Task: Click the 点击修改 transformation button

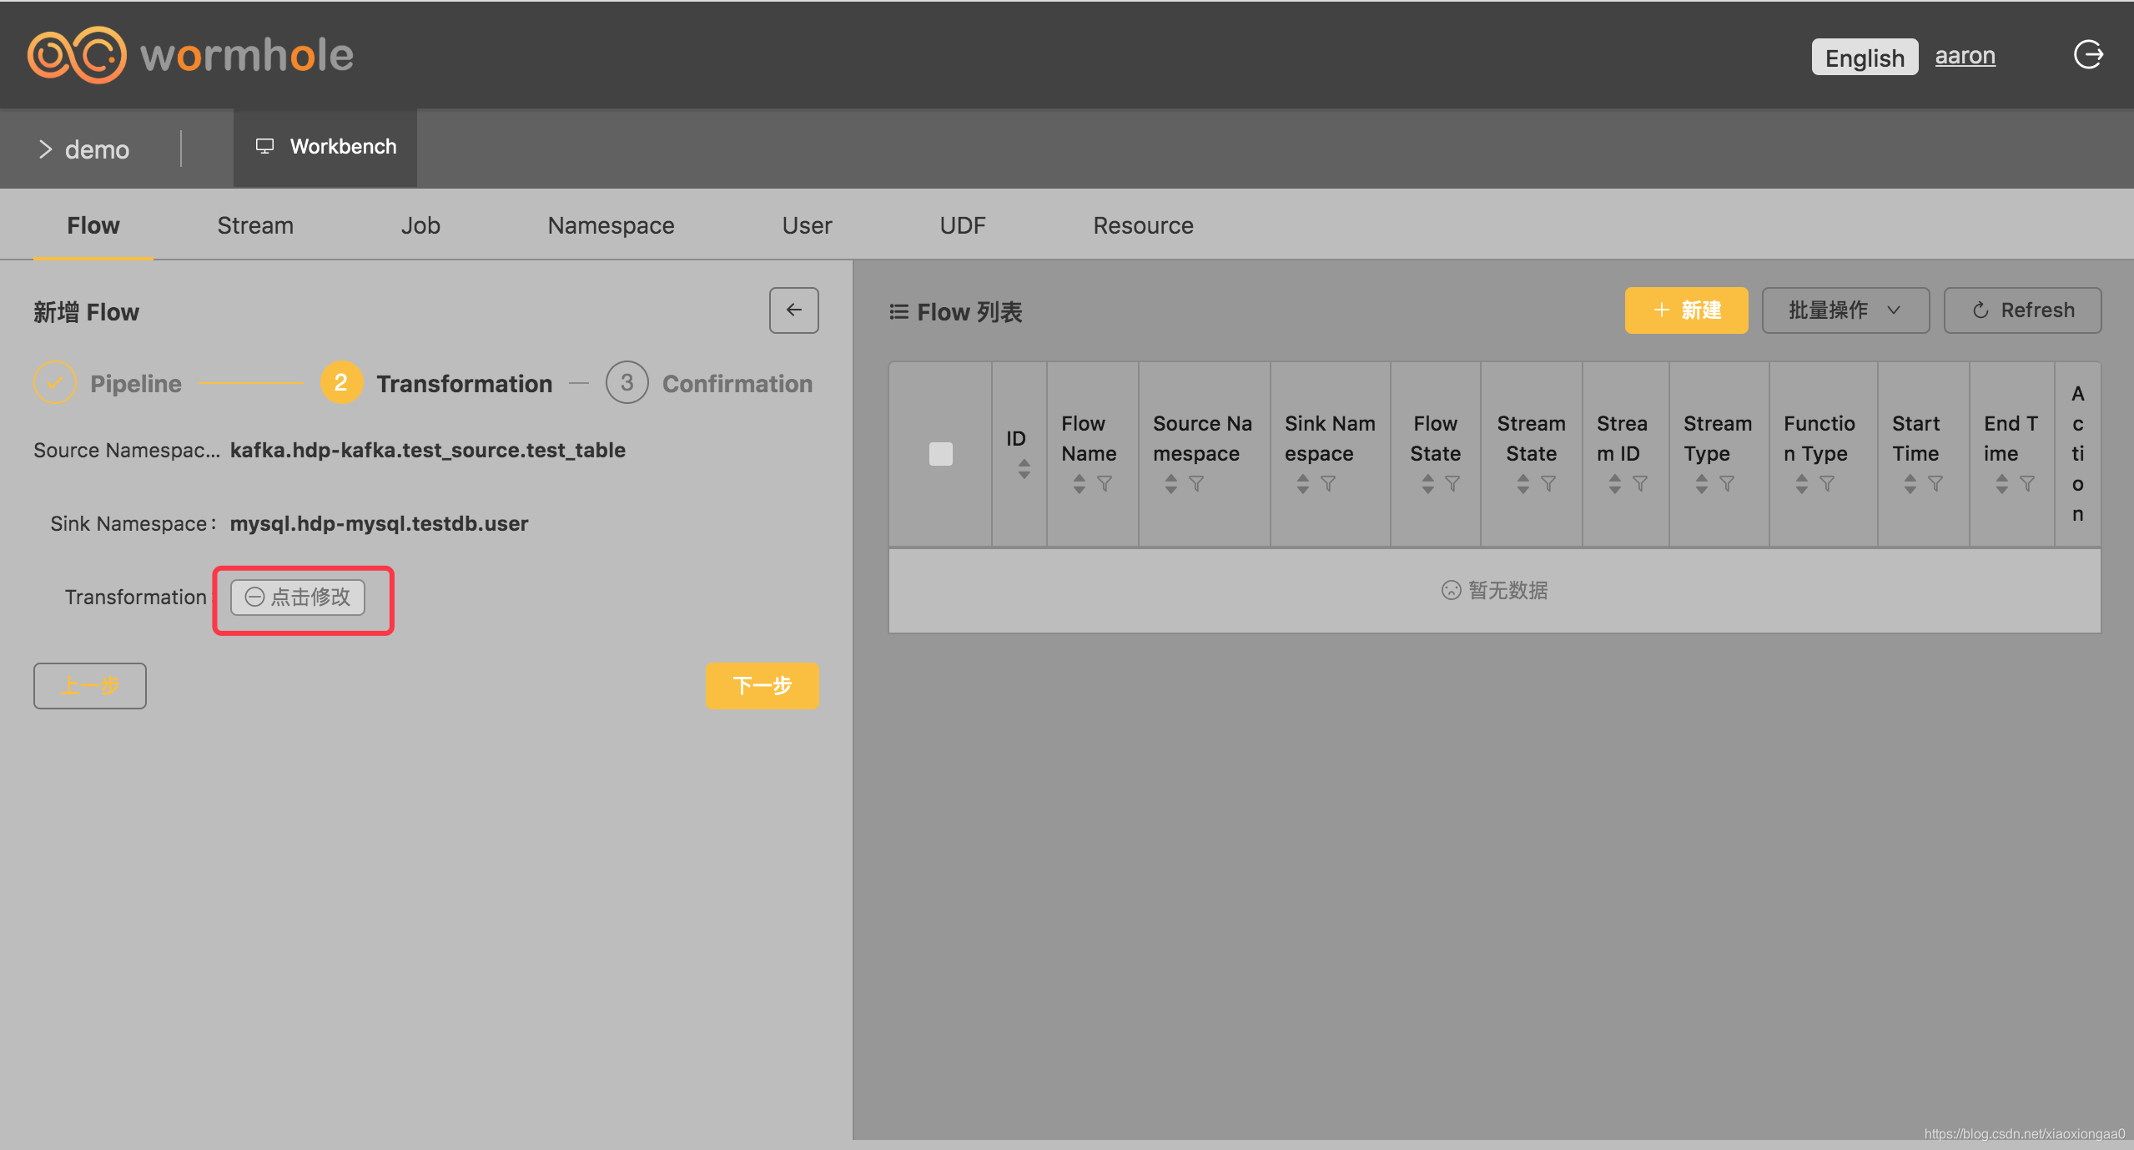Action: pyautogui.click(x=298, y=598)
